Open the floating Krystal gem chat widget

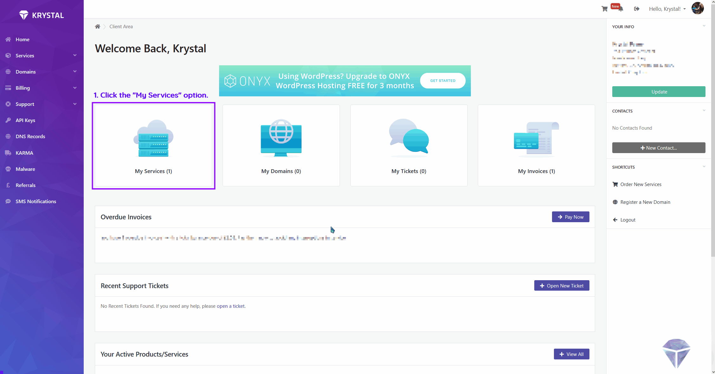click(676, 353)
